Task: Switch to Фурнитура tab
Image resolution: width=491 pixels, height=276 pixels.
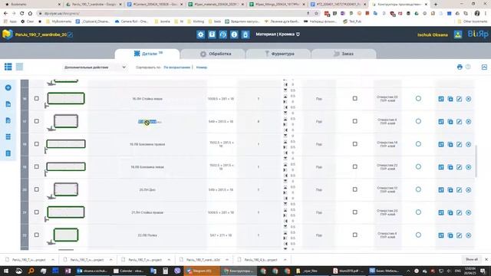Action: pos(278,54)
